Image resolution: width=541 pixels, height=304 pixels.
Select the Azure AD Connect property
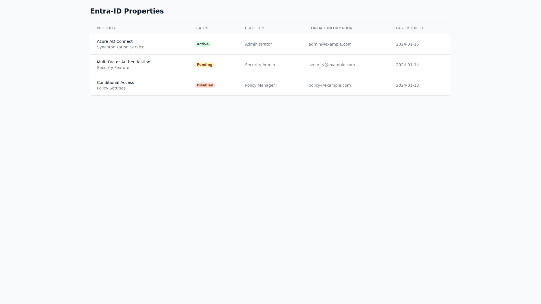point(115,41)
